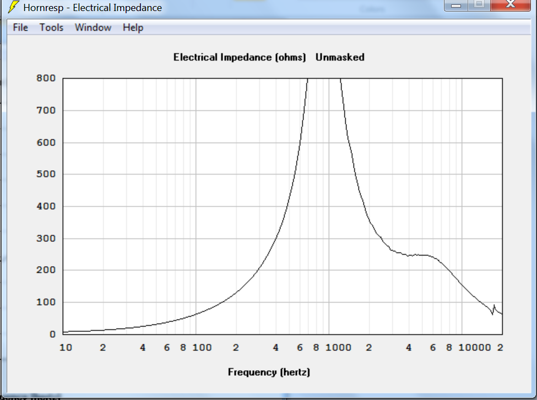The height and width of the screenshot is (400, 537).
Task: Click the small impedance spike near 20 kHz
Action: 494,309
